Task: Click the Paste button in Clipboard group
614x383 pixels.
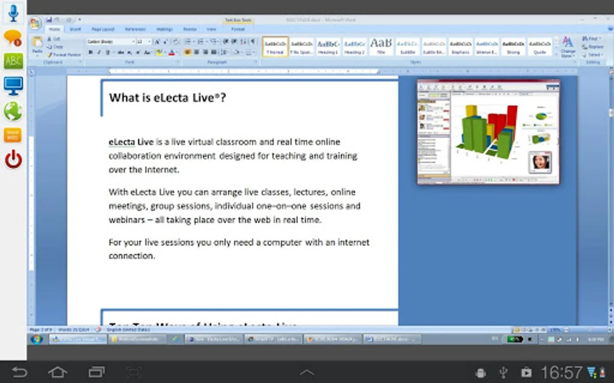Action: pyautogui.click(x=37, y=45)
